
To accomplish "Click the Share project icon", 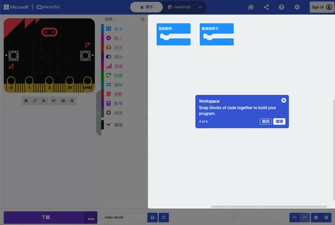I will point(266,7).
